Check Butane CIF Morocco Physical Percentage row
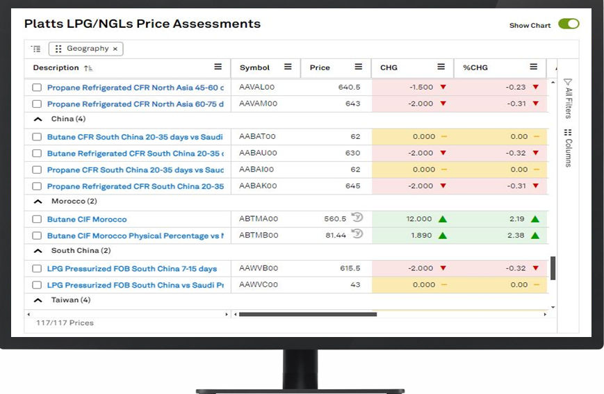The image size is (604, 394). click(x=37, y=236)
